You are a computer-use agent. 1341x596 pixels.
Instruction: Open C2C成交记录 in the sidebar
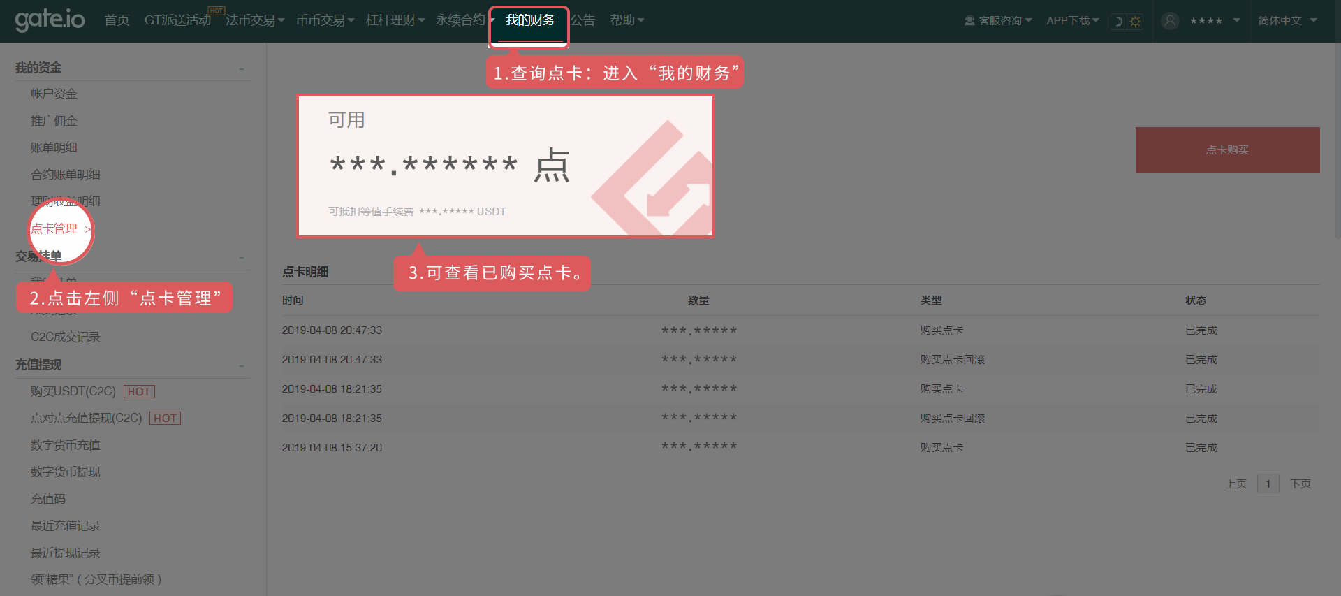coord(66,337)
